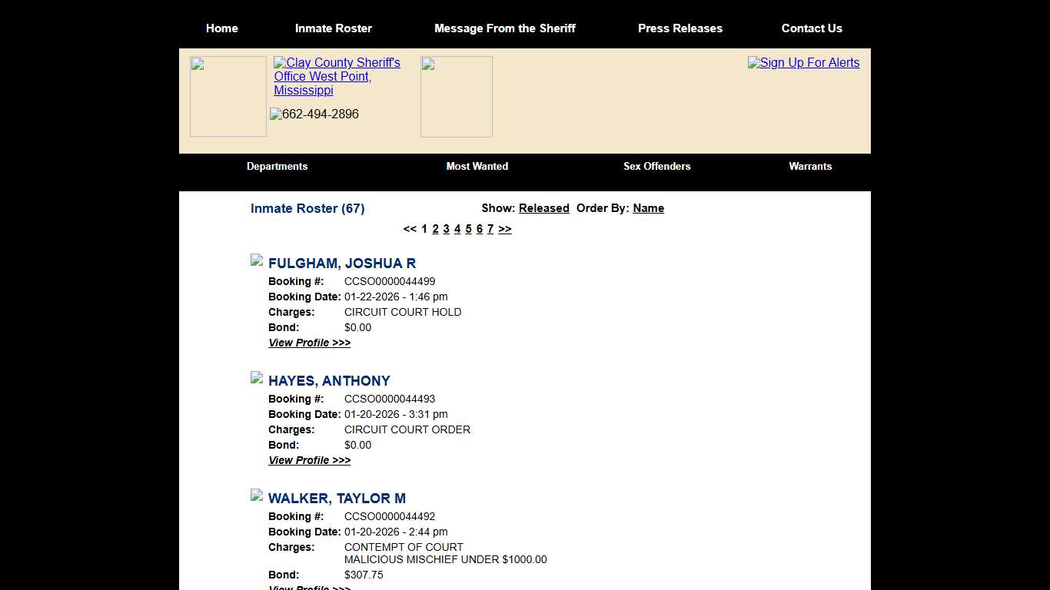Navigate to the Sex Offenders section
This screenshot has height=590, width=1050.
click(656, 167)
